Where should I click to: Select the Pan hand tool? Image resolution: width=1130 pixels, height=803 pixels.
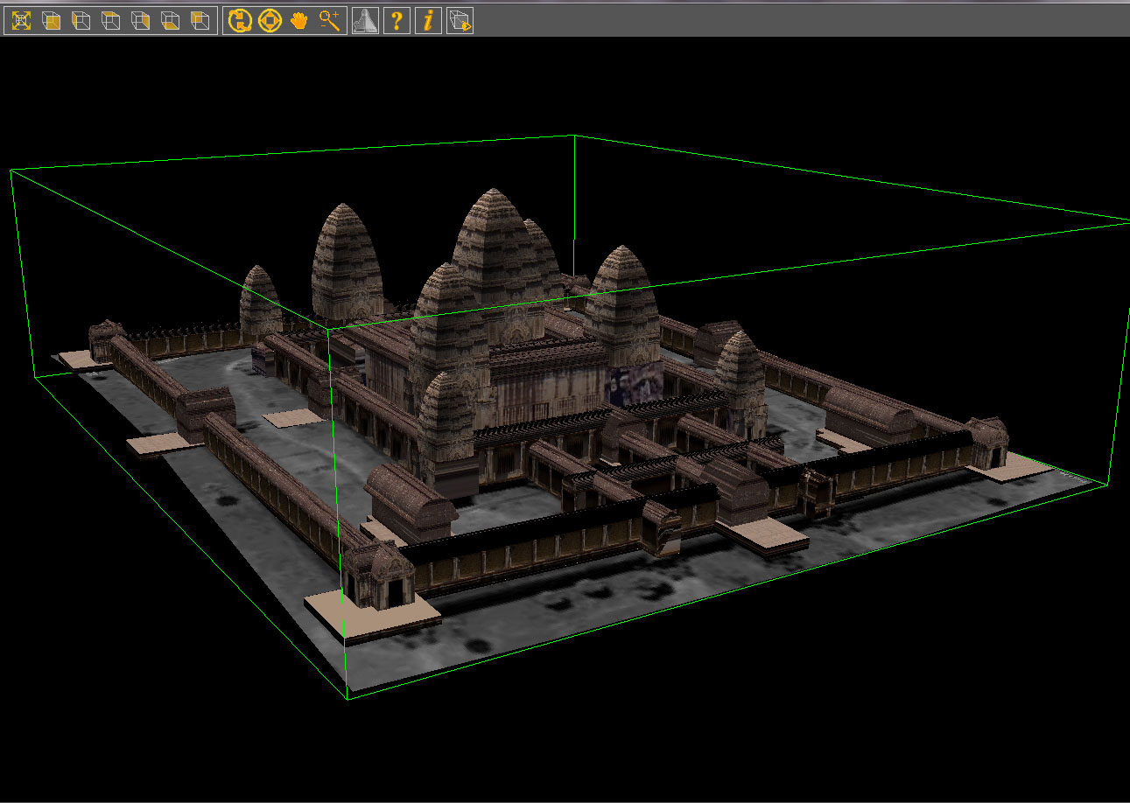click(298, 21)
